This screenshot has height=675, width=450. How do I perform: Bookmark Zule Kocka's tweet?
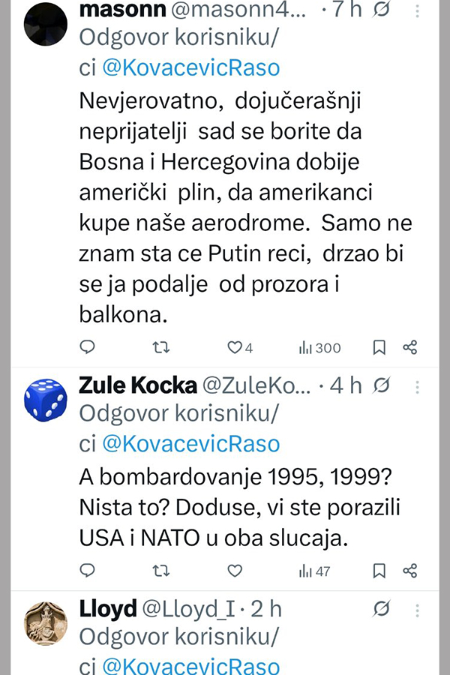[x=379, y=571]
